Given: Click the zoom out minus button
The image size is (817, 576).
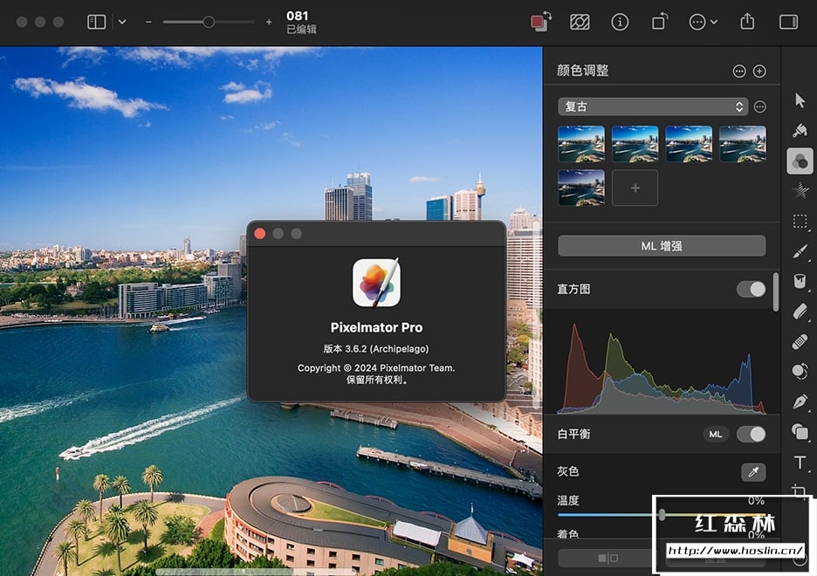Looking at the screenshot, I should 148,22.
